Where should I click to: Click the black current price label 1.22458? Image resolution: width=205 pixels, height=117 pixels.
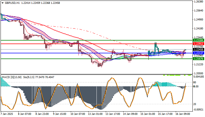pyautogui.click(x=198, y=50)
